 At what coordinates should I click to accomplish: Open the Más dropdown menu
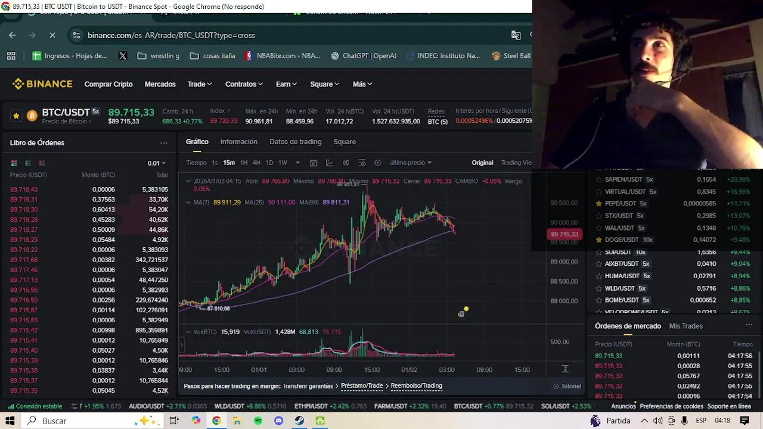[x=362, y=84]
